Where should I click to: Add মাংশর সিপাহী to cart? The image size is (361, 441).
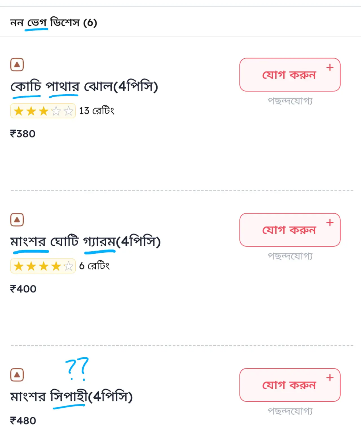tap(289, 385)
